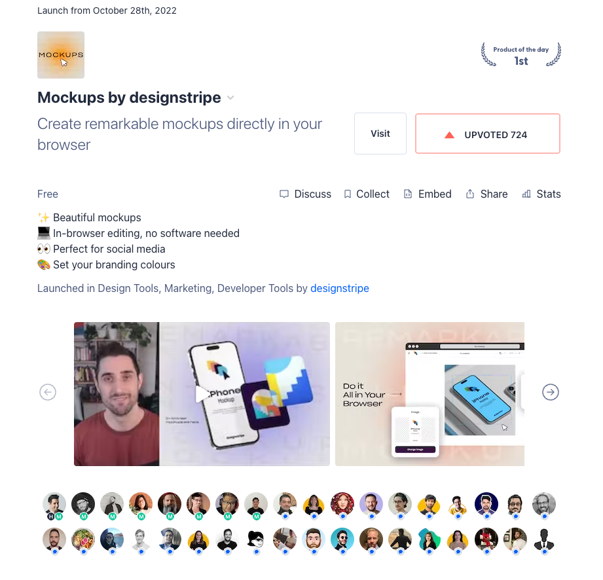Go to previous gallery image arrow

48,392
